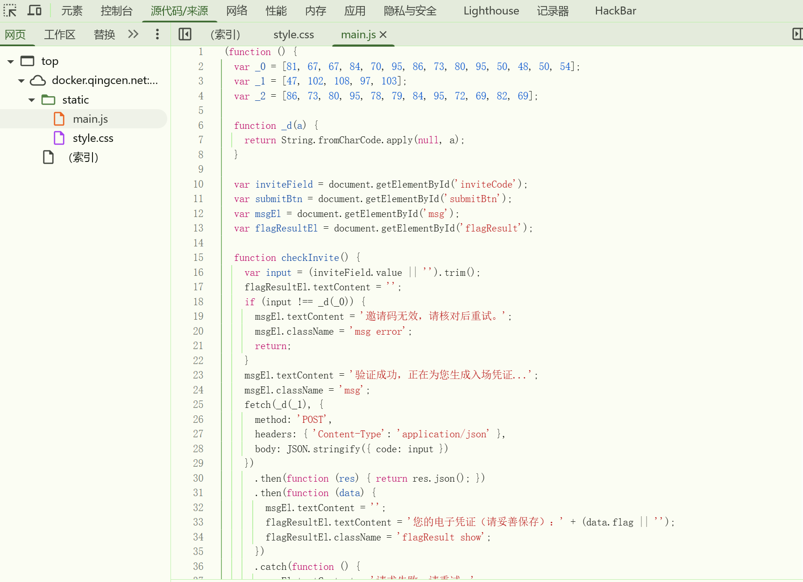Click the (索引) document icon in tree
Image resolution: width=803 pixels, height=582 pixels.
coord(48,157)
